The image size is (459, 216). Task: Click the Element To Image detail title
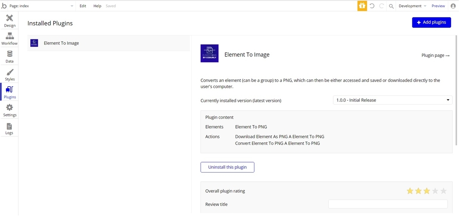(247, 55)
